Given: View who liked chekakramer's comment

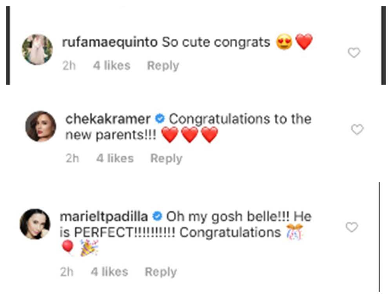Looking at the screenshot, I should pos(115,158).
